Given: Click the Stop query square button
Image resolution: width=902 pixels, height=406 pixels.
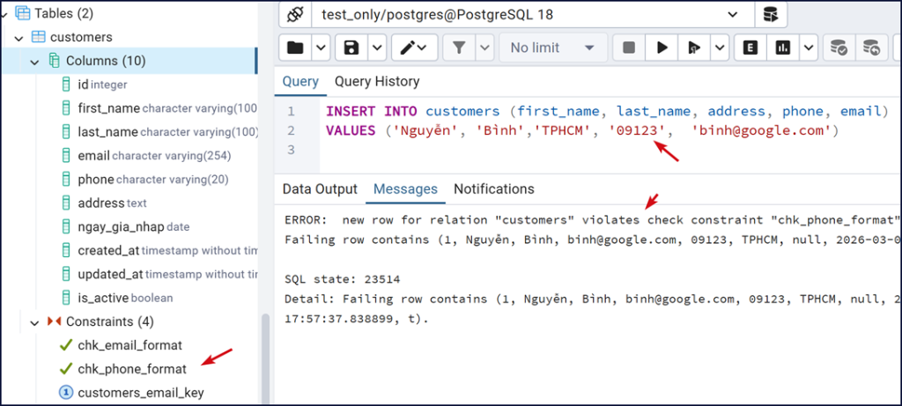Looking at the screenshot, I should 629,48.
